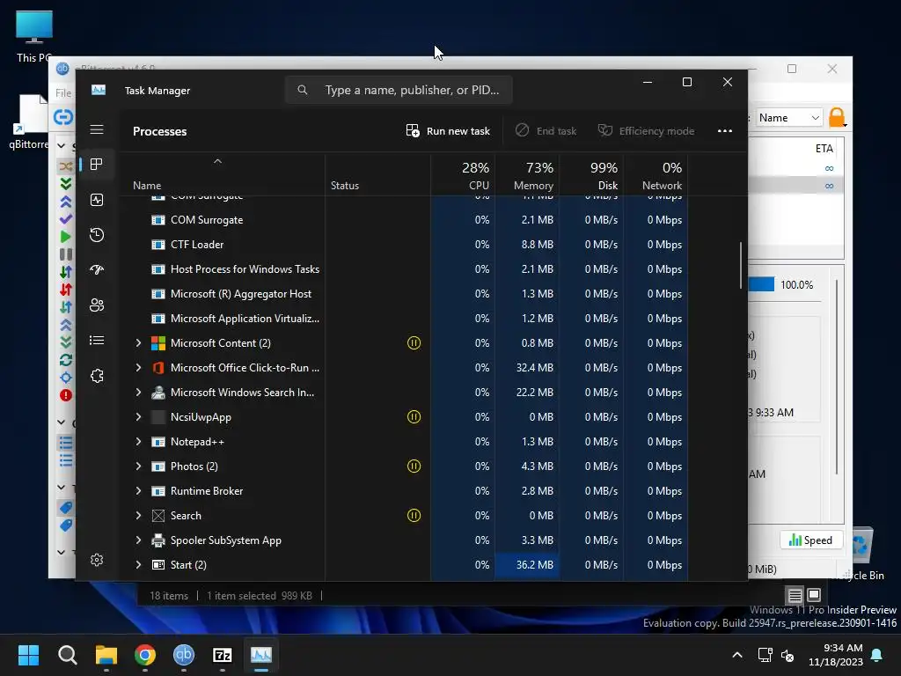Image resolution: width=901 pixels, height=676 pixels.
Task: Expand the Photos (2) process group
Action: coord(138,467)
